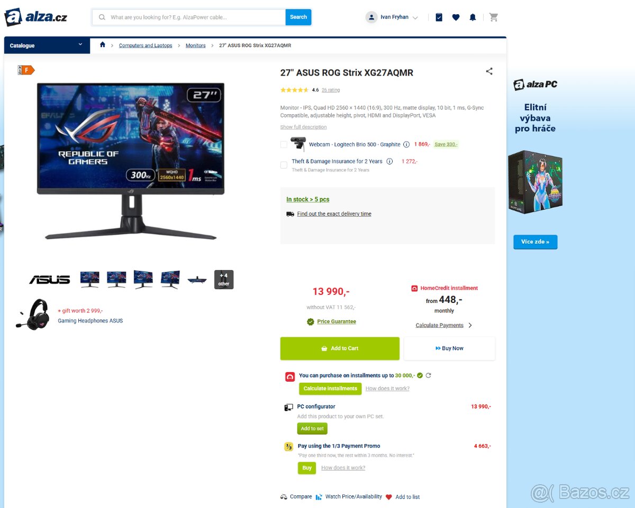Open the shopping cart icon in header
The image size is (635, 508).
494,17
